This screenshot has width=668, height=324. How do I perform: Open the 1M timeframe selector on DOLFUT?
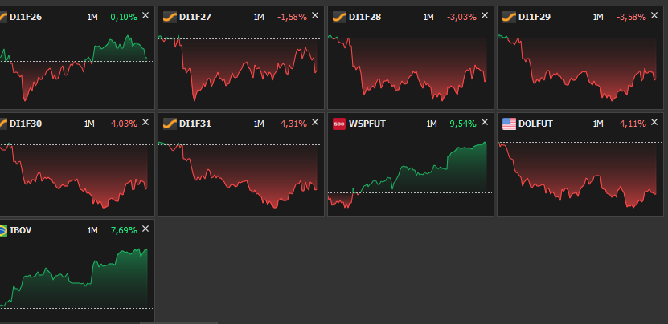pyautogui.click(x=598, y=124)
